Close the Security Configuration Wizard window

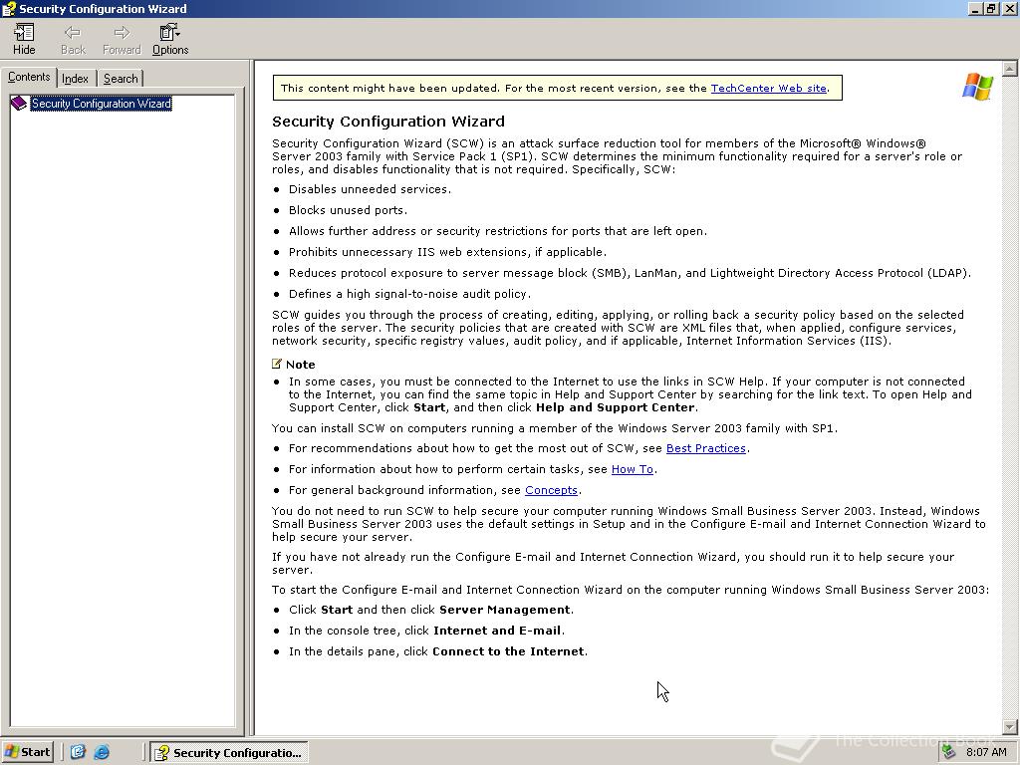pos(1009,8)
